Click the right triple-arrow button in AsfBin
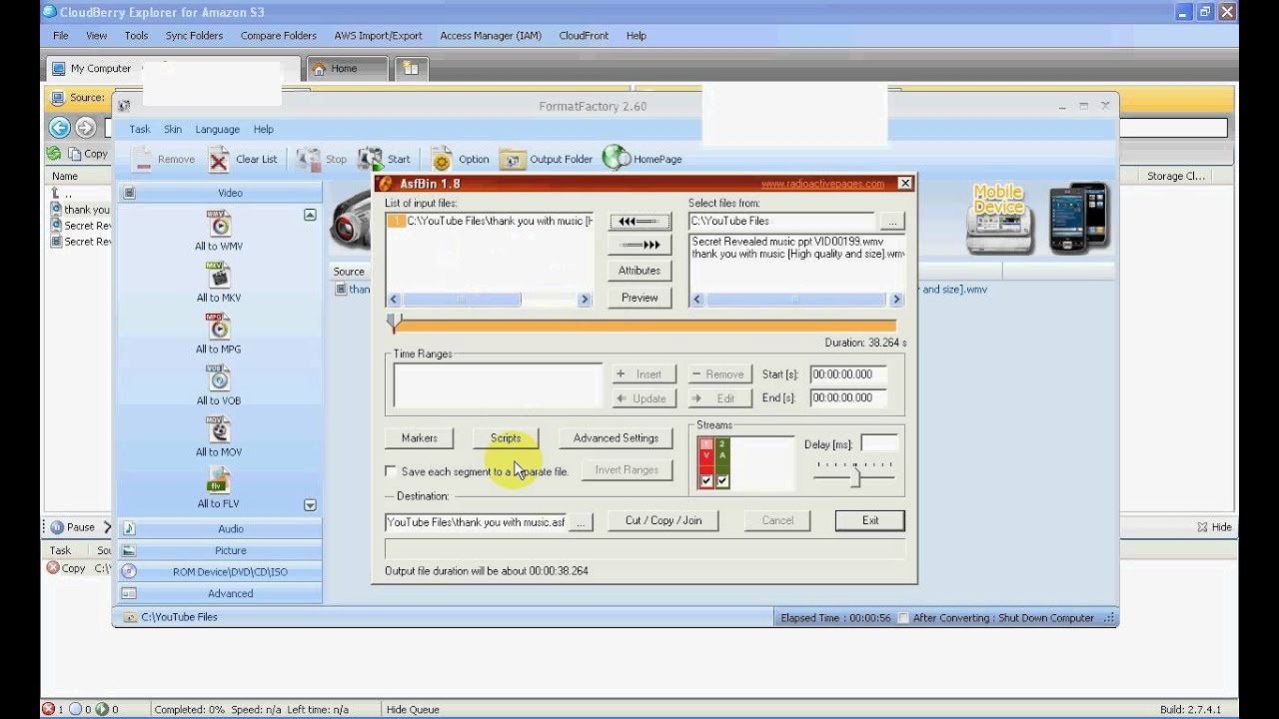The height and width of the screenshot is (719, 1279). point(639,245)
